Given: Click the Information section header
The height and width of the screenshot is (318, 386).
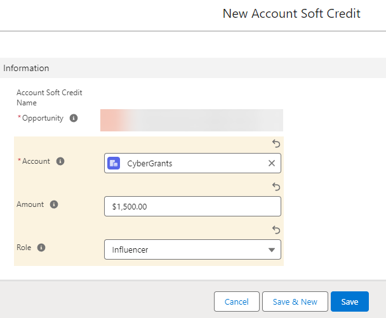Looking at the screenshot, I should (193, 68).
